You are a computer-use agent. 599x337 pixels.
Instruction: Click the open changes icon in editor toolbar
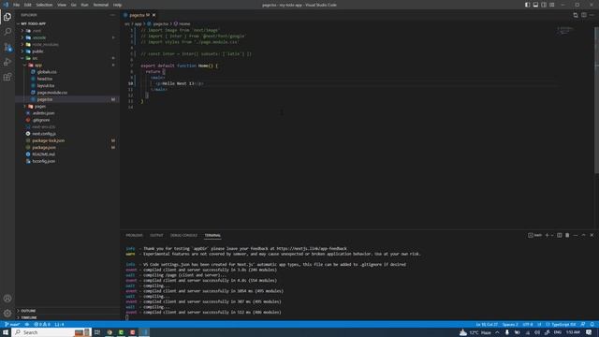[576, 15]
